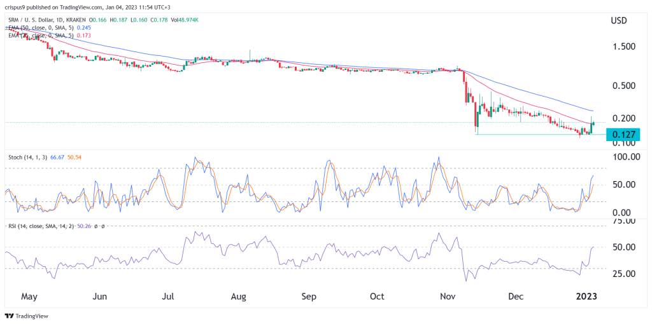This screenshot has height=324, width=652.
Task: Click the 0.00 Stoch axis label
Action: click(622, 212)
